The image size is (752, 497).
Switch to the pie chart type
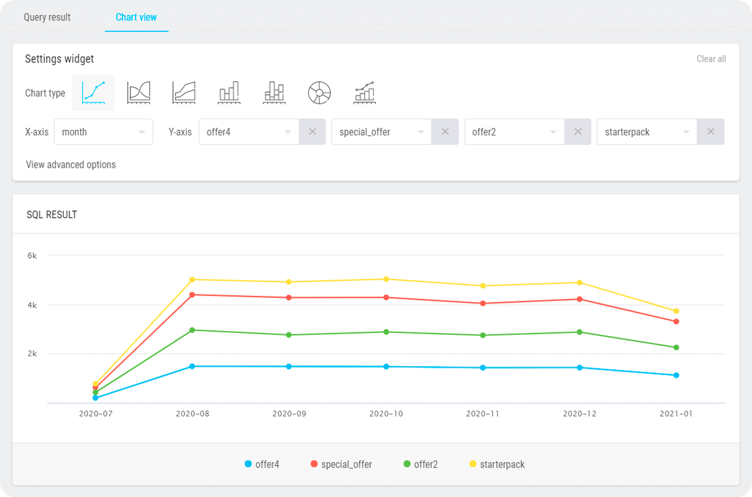[x=319, y=93]
